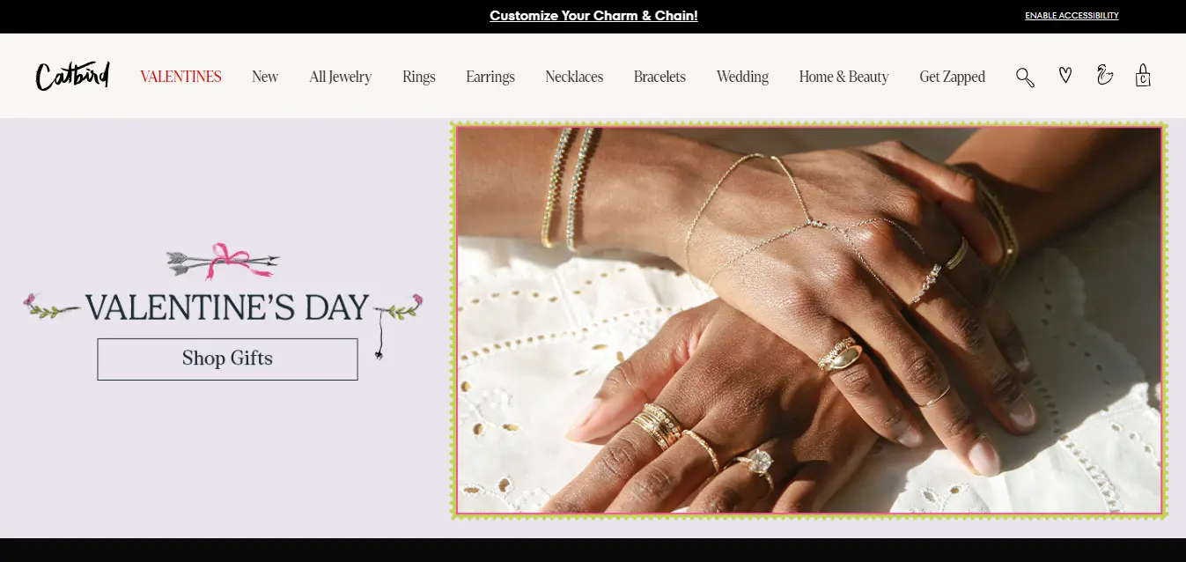The image size is (1186, 562).
Task: Open the New menu
Action: pos(265,77)
